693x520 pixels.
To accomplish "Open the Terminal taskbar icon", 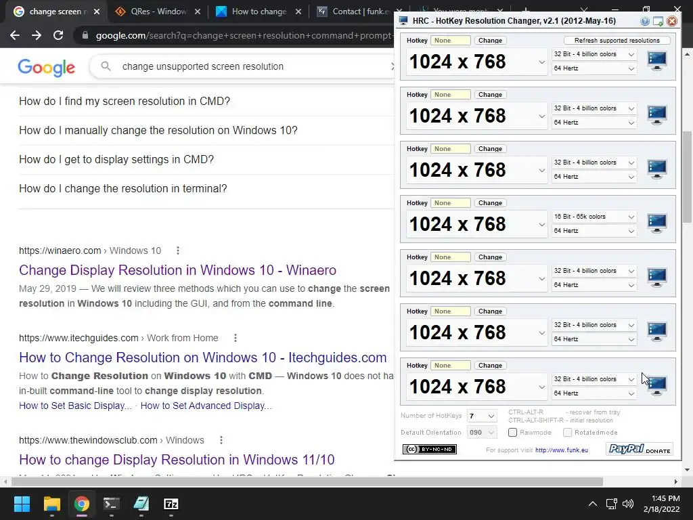I will (112, 504).
